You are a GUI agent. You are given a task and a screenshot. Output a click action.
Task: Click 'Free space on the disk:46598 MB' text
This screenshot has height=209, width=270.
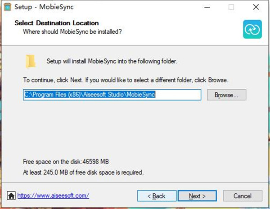pos(66,162)
